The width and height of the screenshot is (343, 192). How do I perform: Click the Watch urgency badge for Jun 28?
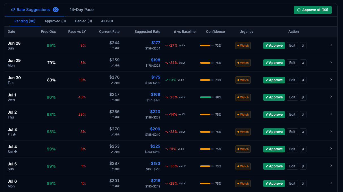tap(243, 46)
